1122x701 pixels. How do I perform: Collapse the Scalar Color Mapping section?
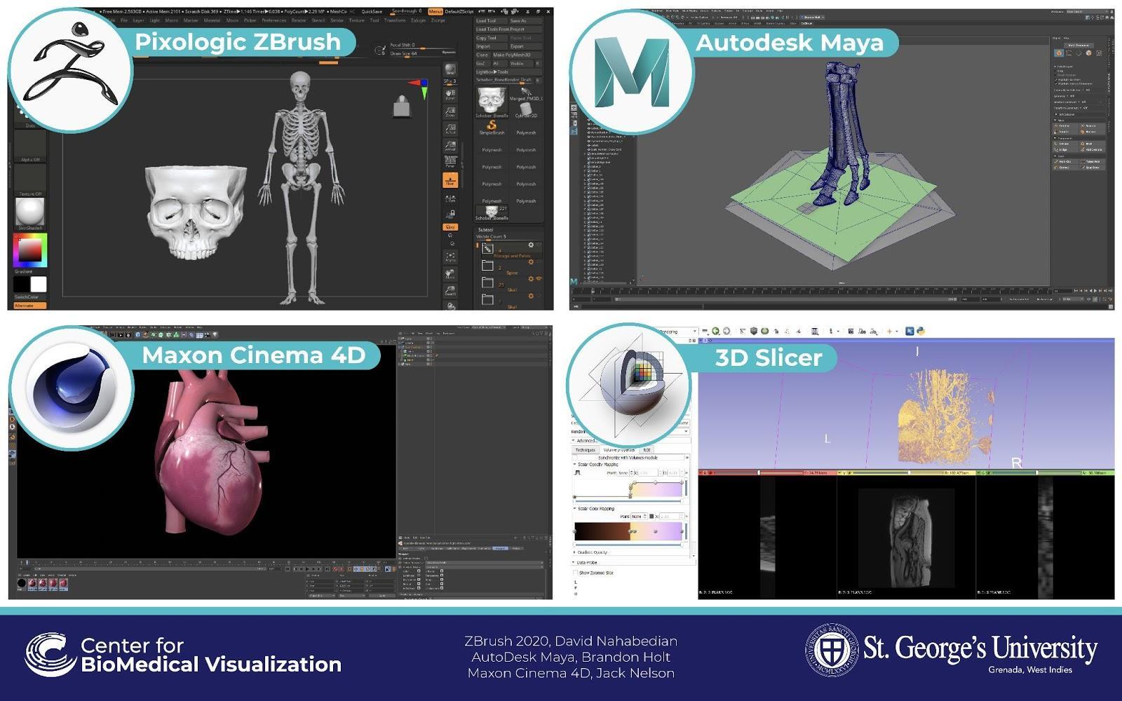pos(574,508)
